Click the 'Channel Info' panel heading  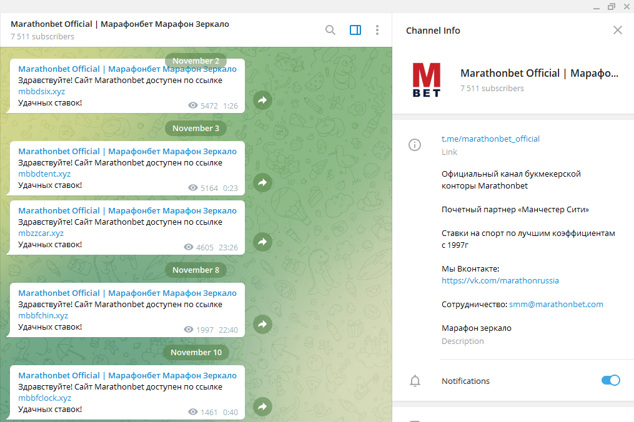tap(433, 31)
